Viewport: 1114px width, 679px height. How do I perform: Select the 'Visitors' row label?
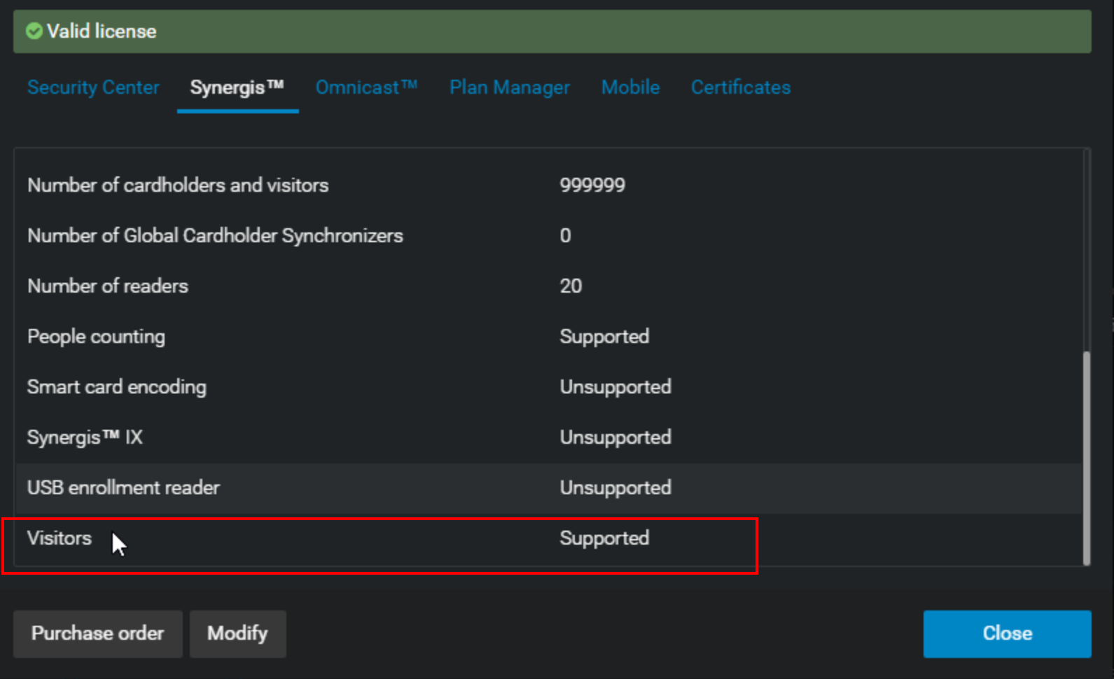tap(60, 538)
